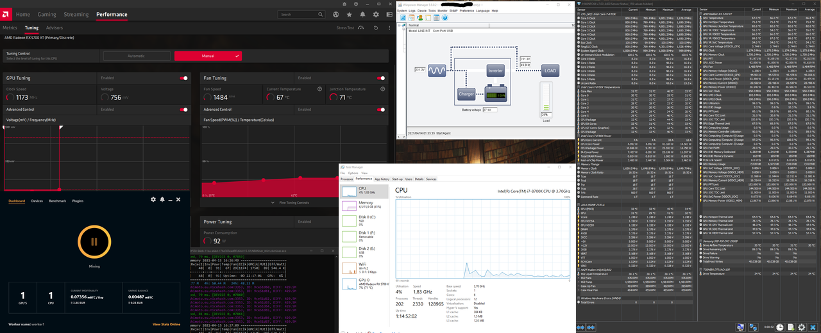Viewport: 821px width, 333px height.
Task: Reset tuning with the circular arrow icon
Action: 376,28
